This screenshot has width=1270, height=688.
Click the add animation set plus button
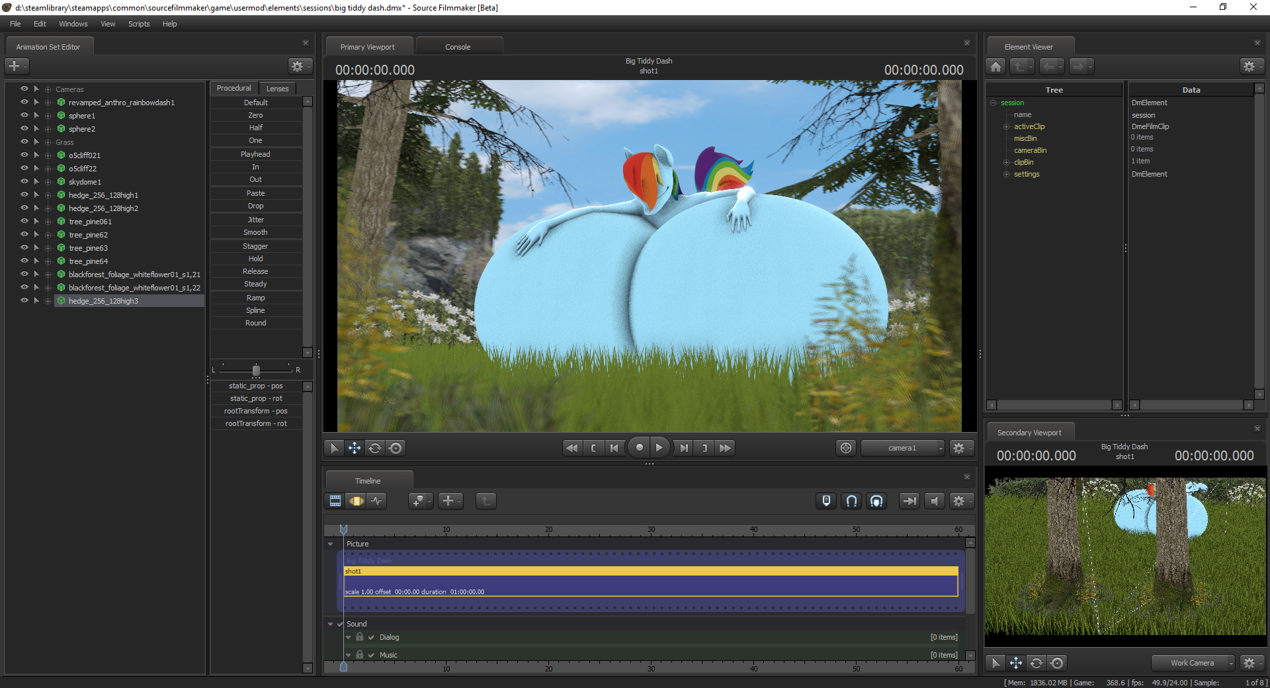click(17, 66)
